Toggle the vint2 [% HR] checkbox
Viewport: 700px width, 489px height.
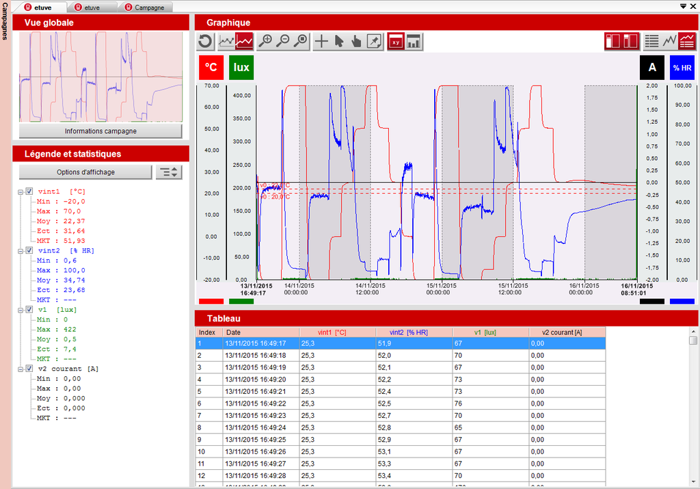(x=29, y=250)
